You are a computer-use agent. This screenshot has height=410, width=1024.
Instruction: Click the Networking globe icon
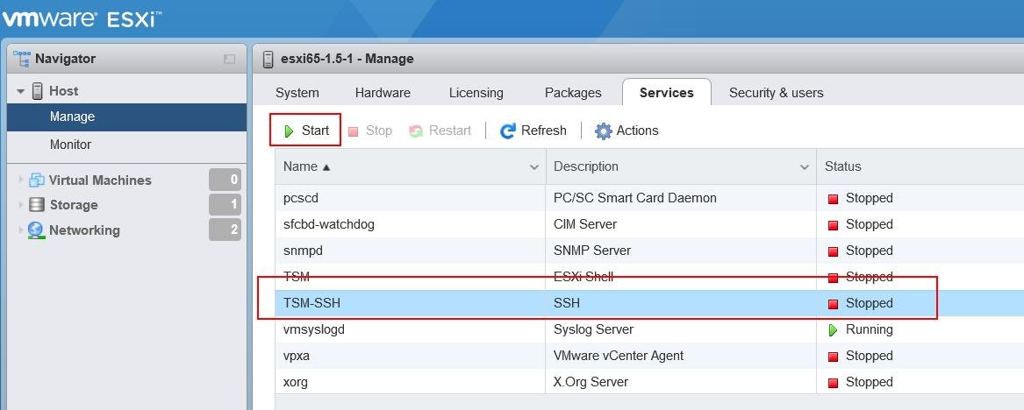36,230
